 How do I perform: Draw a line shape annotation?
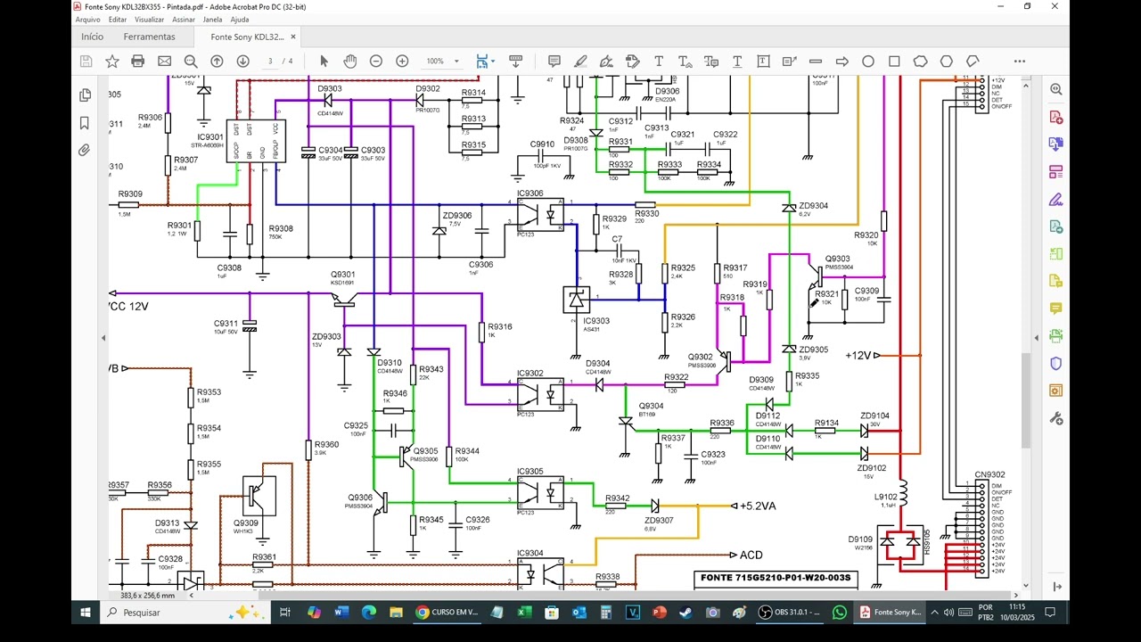point(816,62)
